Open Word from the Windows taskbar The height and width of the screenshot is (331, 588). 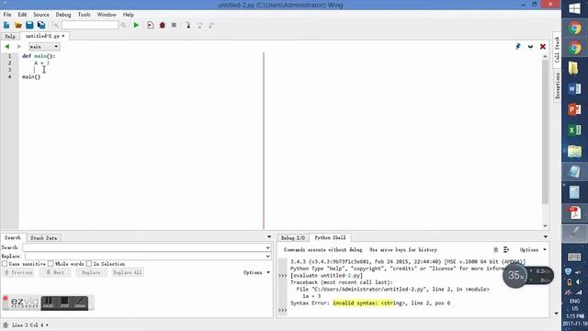tap(574, 89)
